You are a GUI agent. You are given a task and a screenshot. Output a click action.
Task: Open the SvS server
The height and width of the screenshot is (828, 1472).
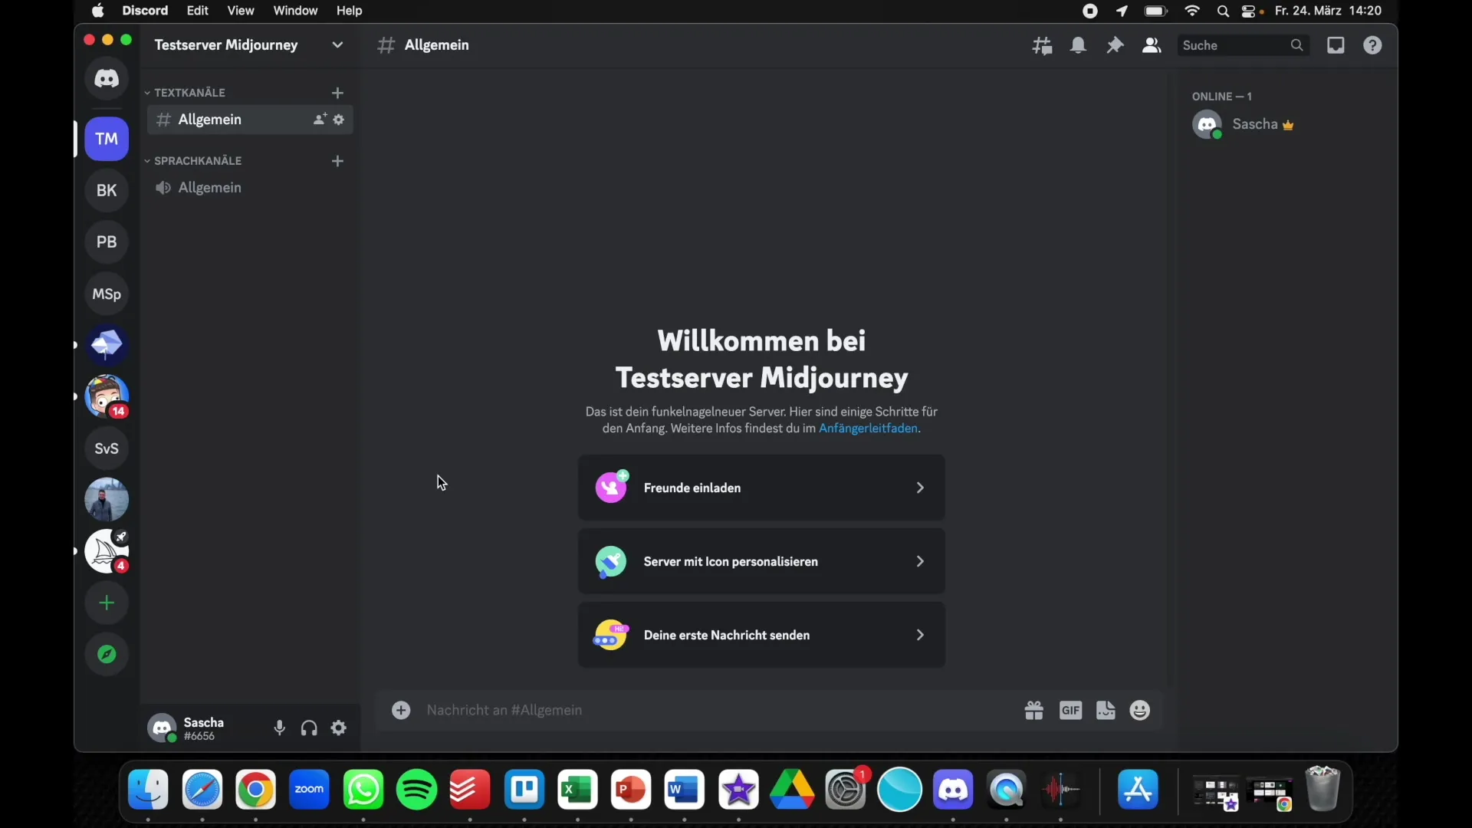tap(107, 449)
